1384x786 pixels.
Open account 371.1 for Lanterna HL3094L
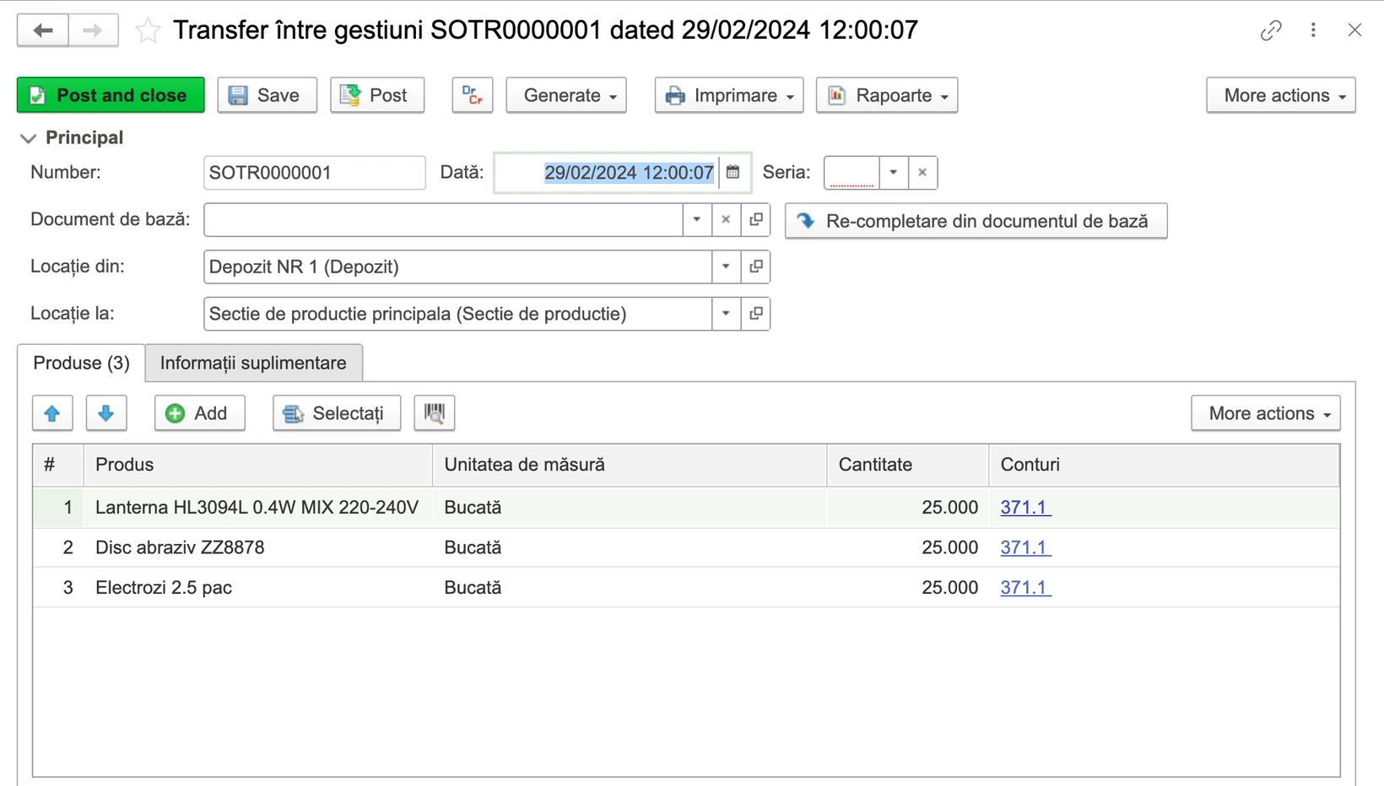pos(1025,508)
